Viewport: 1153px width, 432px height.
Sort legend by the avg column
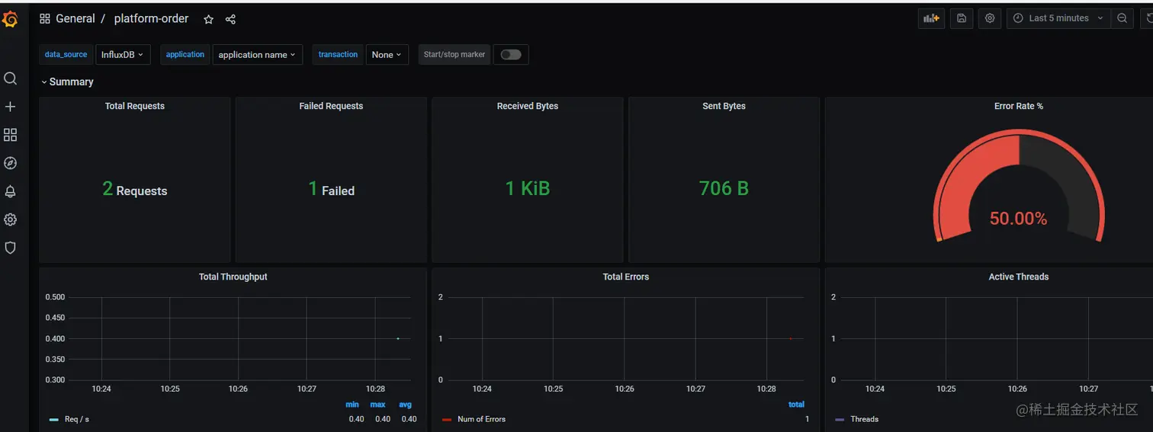click(405, 405)
